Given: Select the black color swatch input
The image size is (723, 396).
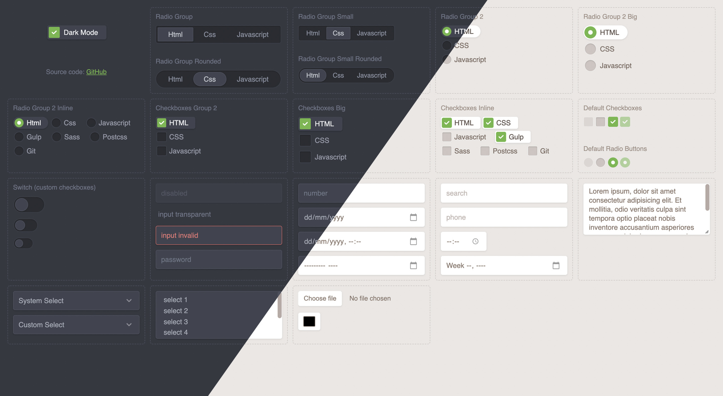Looking at the screenshot, I should click(x=309, y=321).
